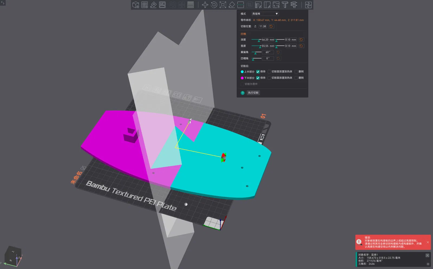Select the Rotate tool

214,5
